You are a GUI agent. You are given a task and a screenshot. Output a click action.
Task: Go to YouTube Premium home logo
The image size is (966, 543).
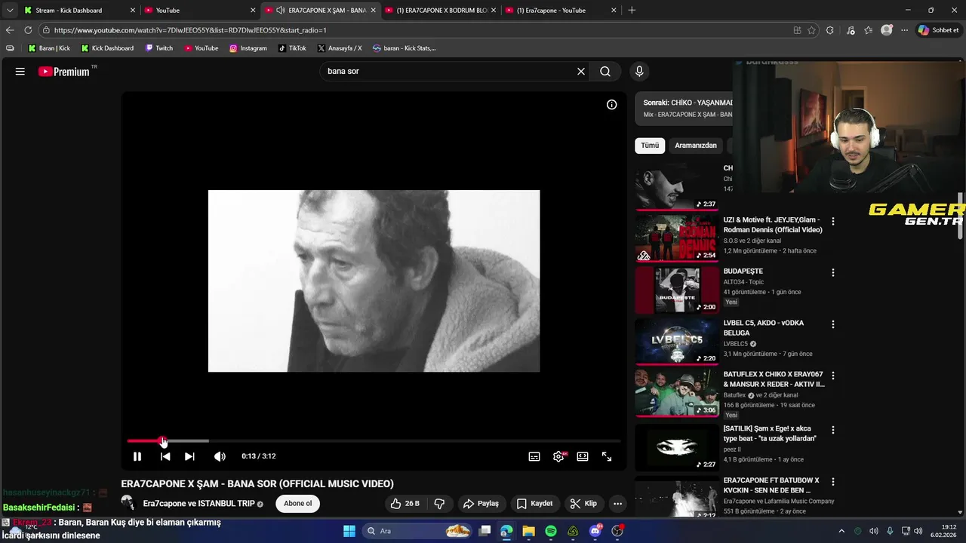pyautogui.click(x=64, y=72)
